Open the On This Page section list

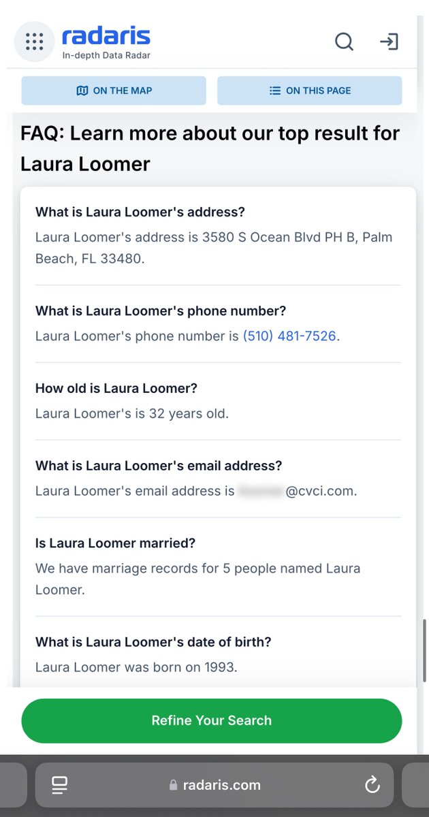tap(310, 91)
